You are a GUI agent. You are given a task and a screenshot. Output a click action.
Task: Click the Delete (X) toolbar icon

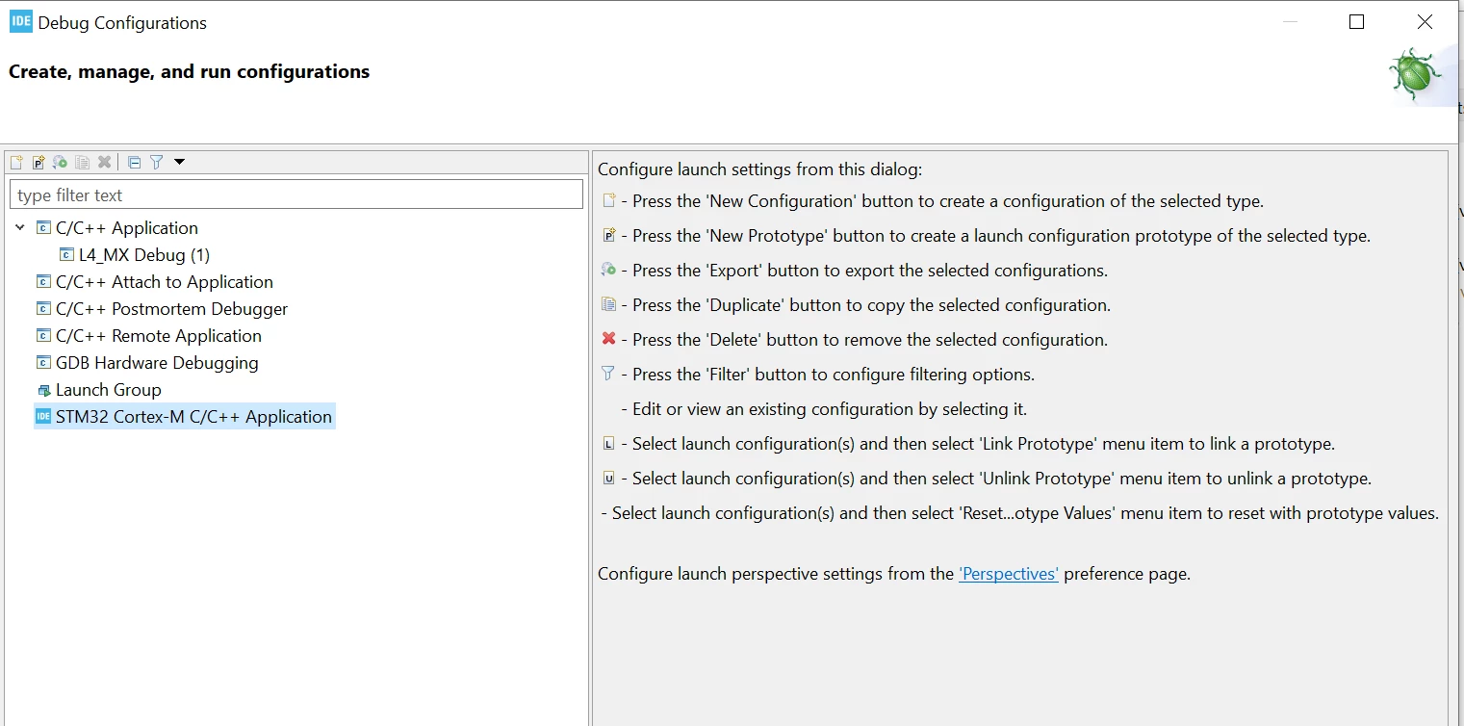point(104,163)
